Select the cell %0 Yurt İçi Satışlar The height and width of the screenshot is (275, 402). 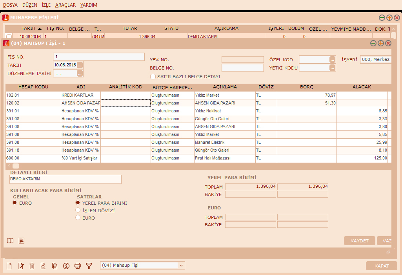(81, 158)
